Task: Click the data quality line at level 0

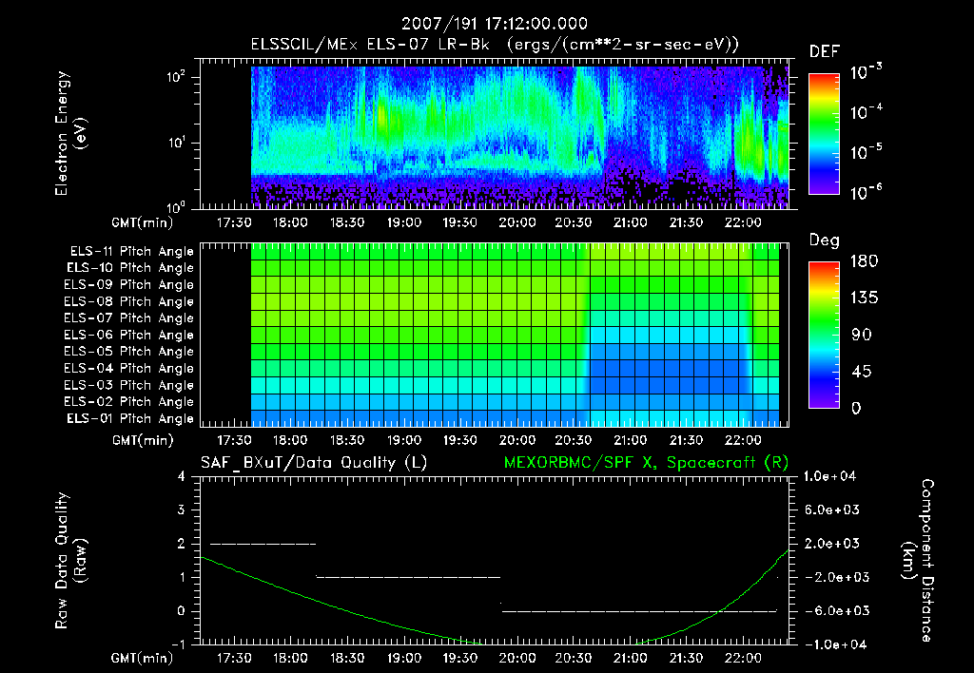Action: coord(640,611)
